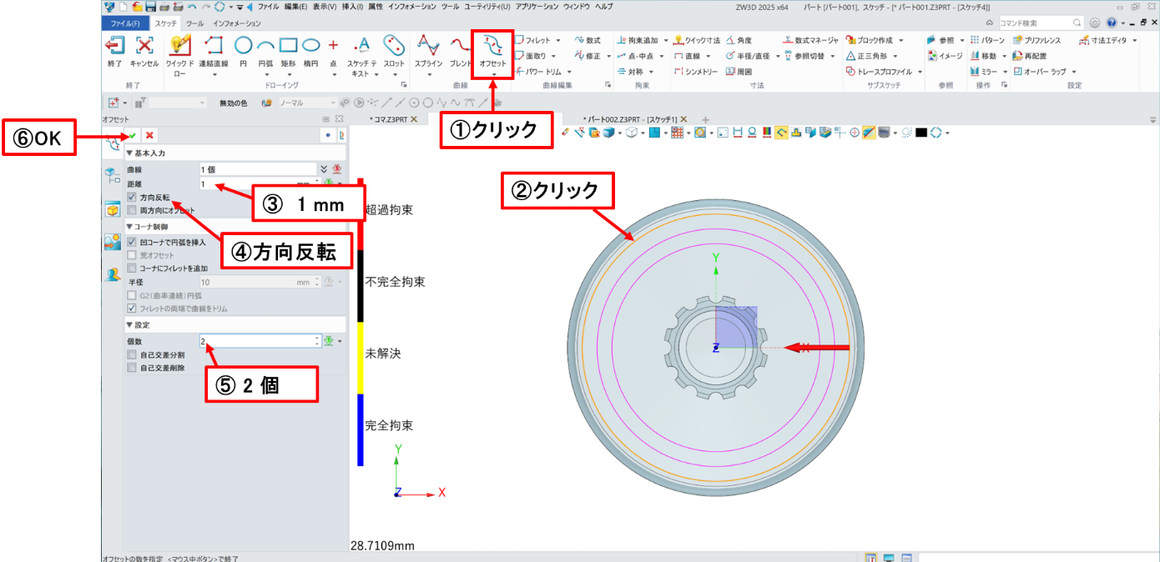Viewport: 1160px width, 562px height.
Task: Click the イメージ reference tool
Action: point(944,56)
